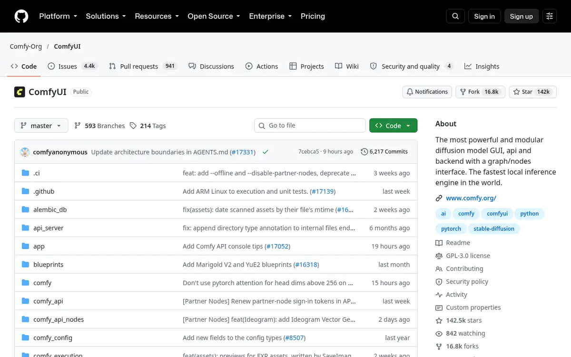Open the comfyanonymous author link
Screen dimensions: 571x357
pyautogui.click(x=60, y=152)
